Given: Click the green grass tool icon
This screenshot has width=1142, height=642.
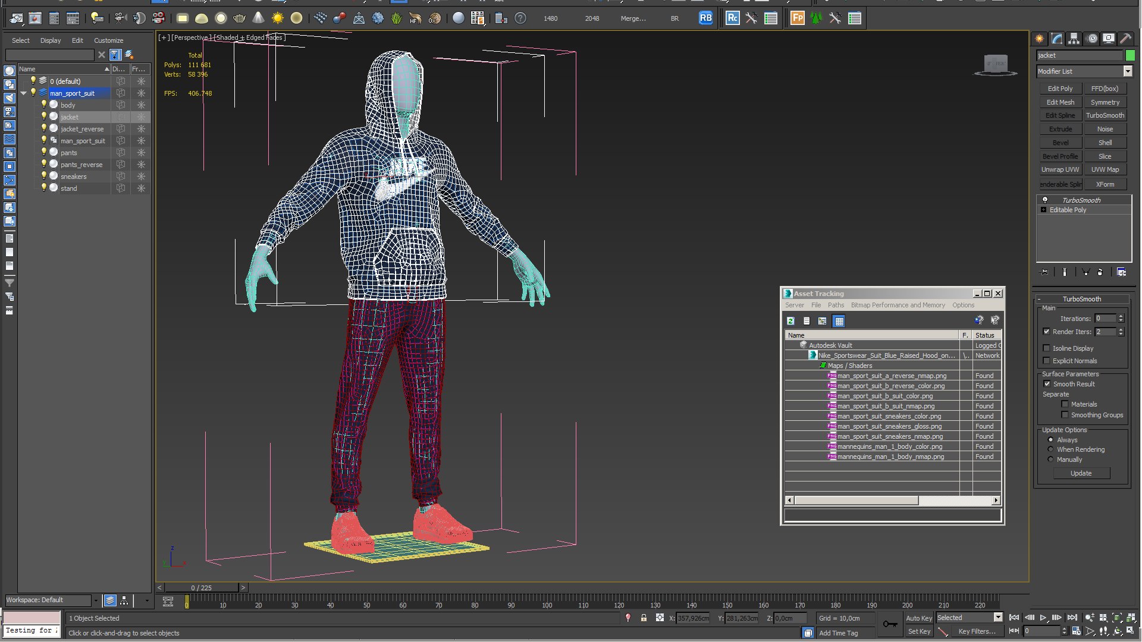Looking at the screenshot, I should pyautogui.click(x=397, y=18).
